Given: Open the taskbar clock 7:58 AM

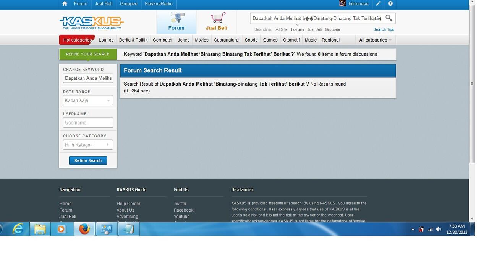Looking at the screenshot, I should [457, 229].
